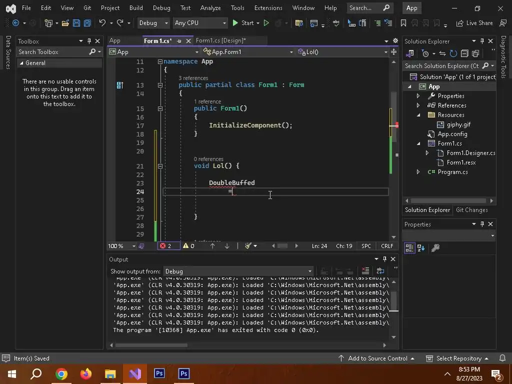The width and height of the screenshot is (512, 384).
Task: Open Show output from Debug dropdown
Action: click(238, 271)
